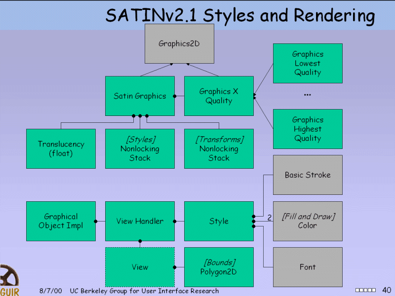Click the slide title SATINv2.1 Styles and Rendering
Image resolution: width=395 pixels, height=296 pixels.
(240, 16)
